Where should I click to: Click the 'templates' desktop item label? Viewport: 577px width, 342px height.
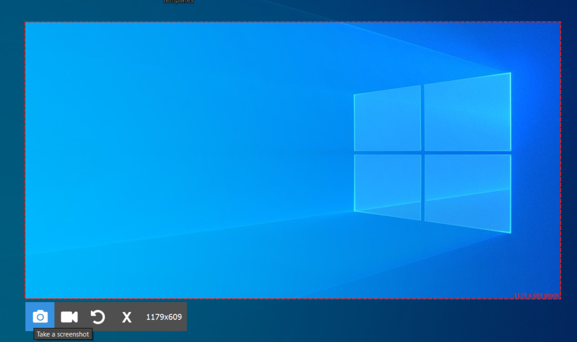(179, 2)
